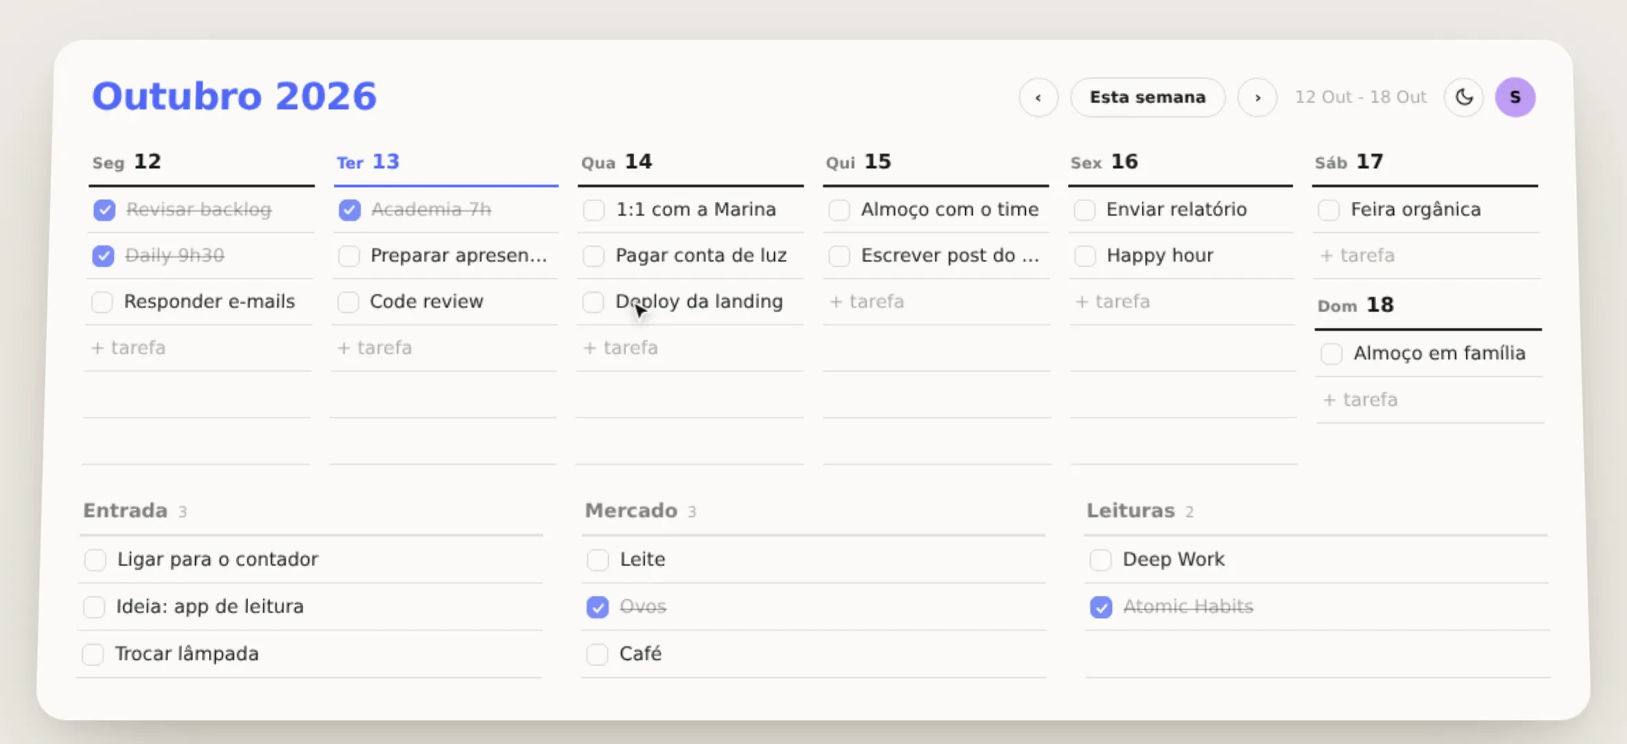Open the Almoço em família task text
1627x744 pixels.
tap(1439, 353)
